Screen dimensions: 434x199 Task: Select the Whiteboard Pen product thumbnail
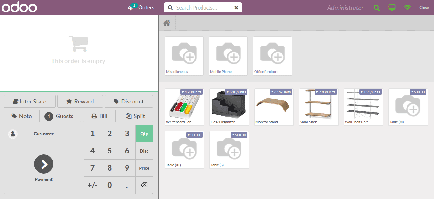(x=184, y=107)
